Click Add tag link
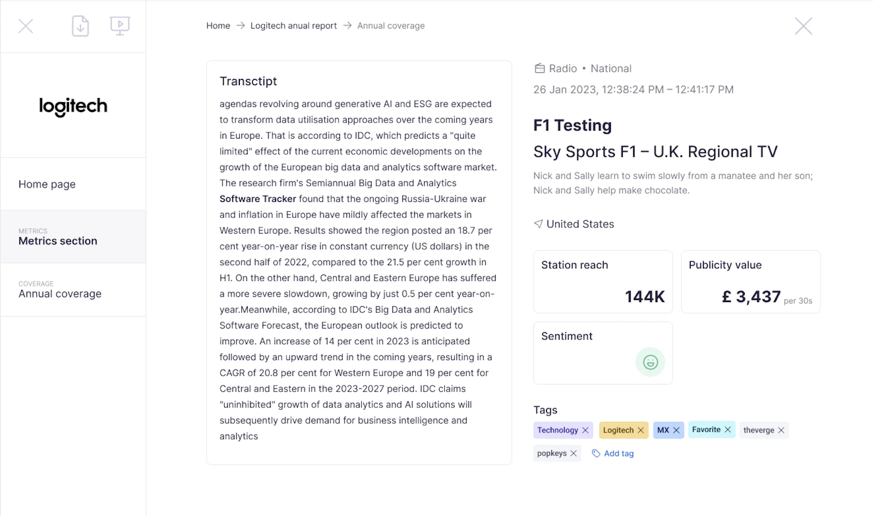This screenshot has width=873, height=516. click(x=613, y=454)
